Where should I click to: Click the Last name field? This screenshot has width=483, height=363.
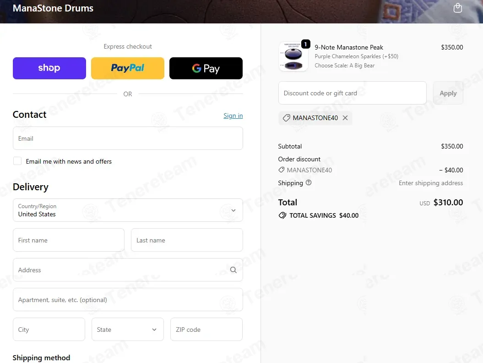(187, 240)
